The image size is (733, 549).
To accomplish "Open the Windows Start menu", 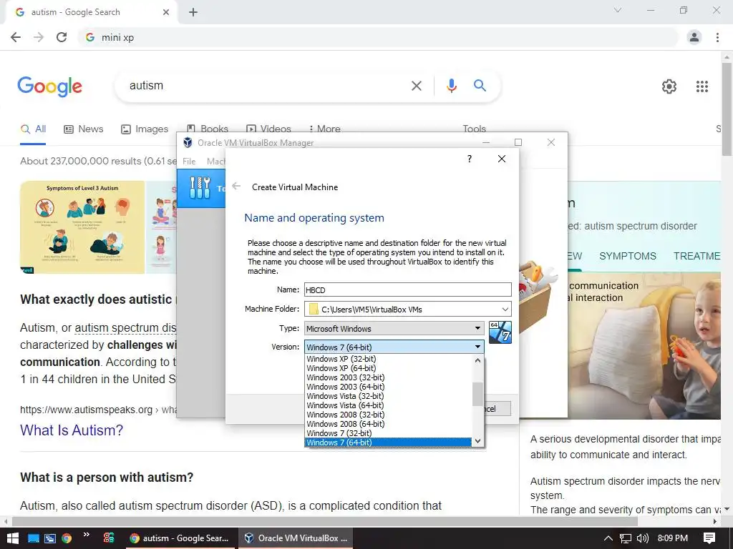I will (x=12, y=538).
